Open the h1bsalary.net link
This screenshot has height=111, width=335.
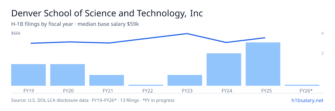[307, 100]
